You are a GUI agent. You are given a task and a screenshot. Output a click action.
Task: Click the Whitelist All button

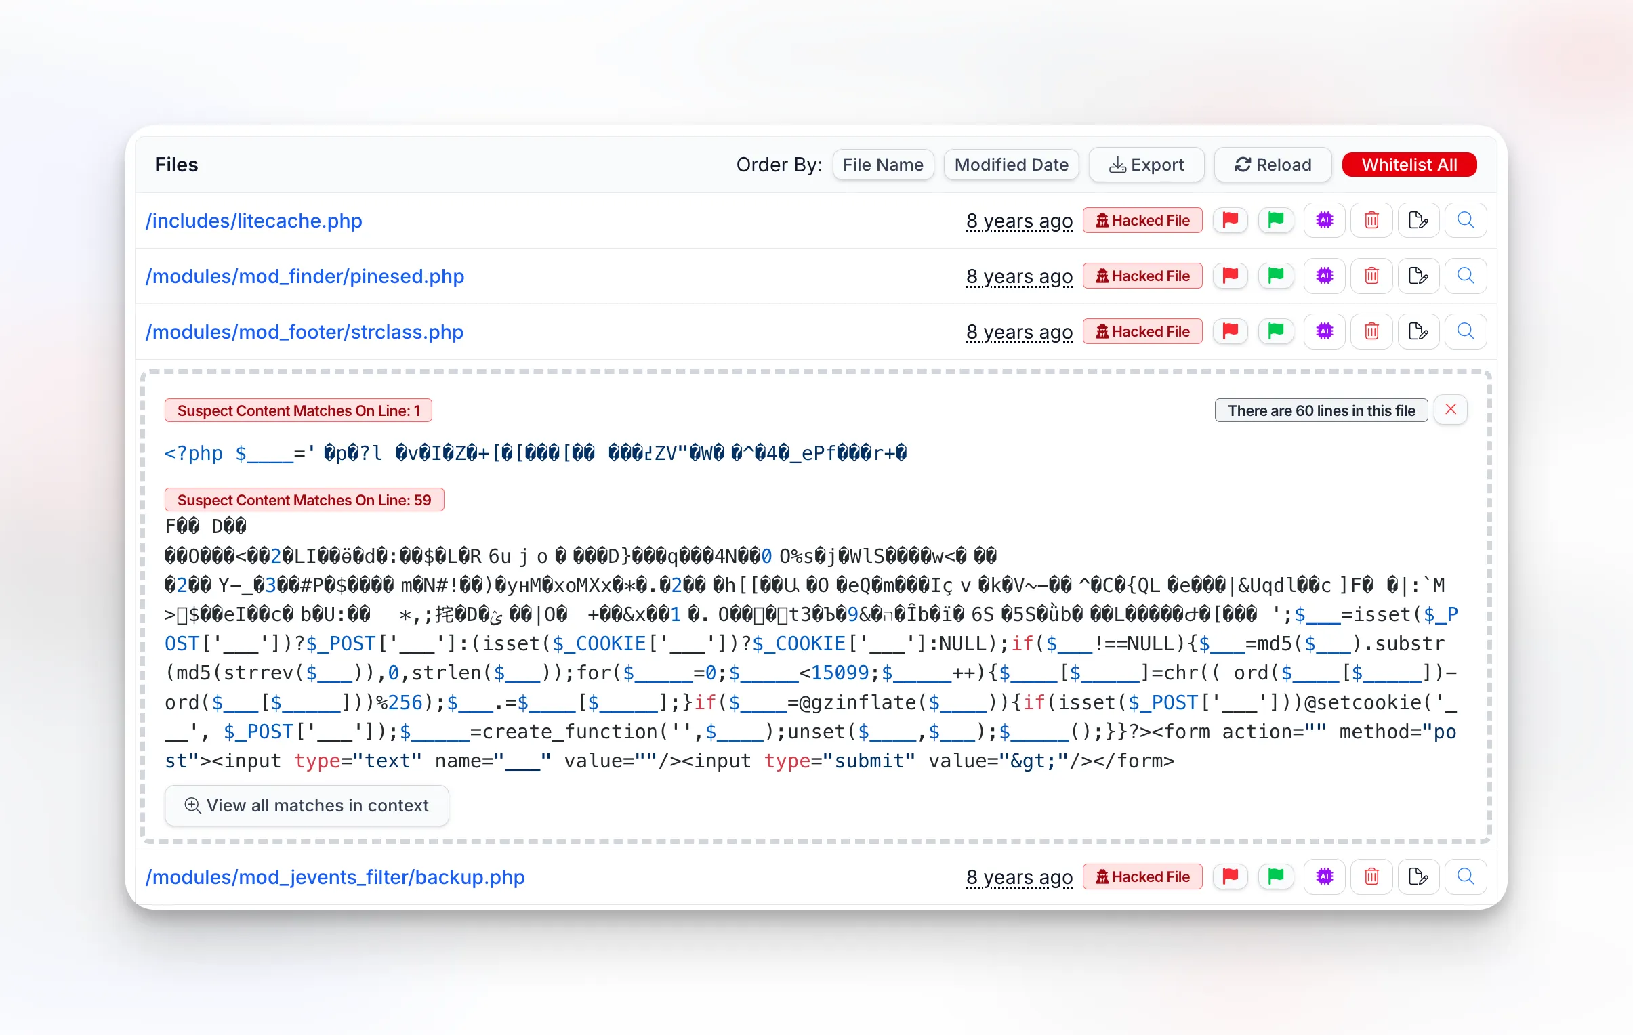click(x=1409, y=164)
